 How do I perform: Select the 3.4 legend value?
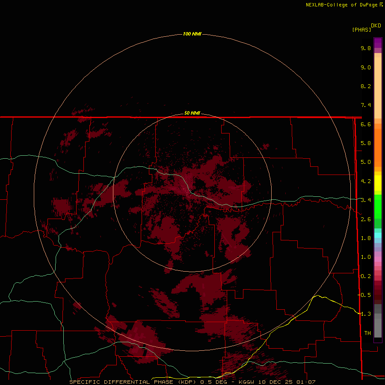(x=366, y=200)
